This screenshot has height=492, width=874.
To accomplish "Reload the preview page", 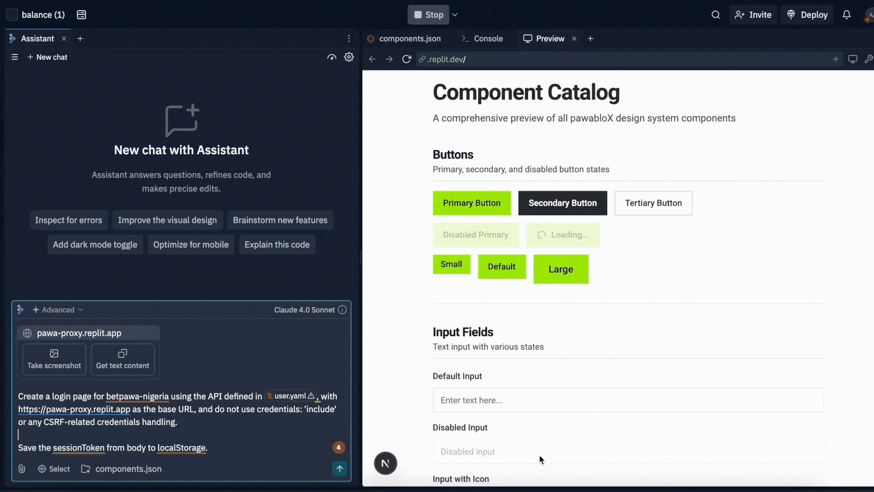I will (407, 59).
